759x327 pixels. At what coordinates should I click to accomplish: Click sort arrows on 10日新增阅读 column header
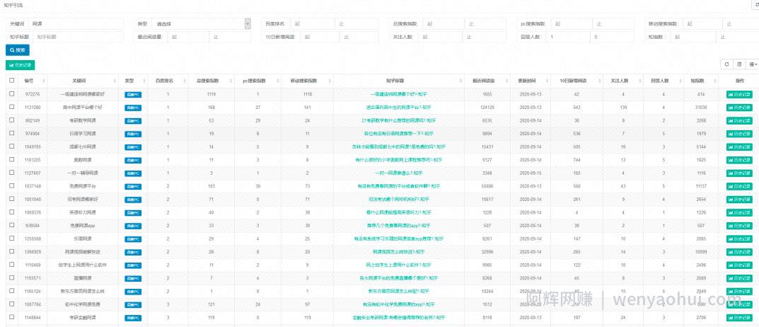[599, 81]
